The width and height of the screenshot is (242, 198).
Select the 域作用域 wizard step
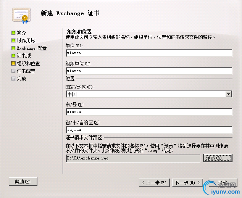click(x=26, y=40)
